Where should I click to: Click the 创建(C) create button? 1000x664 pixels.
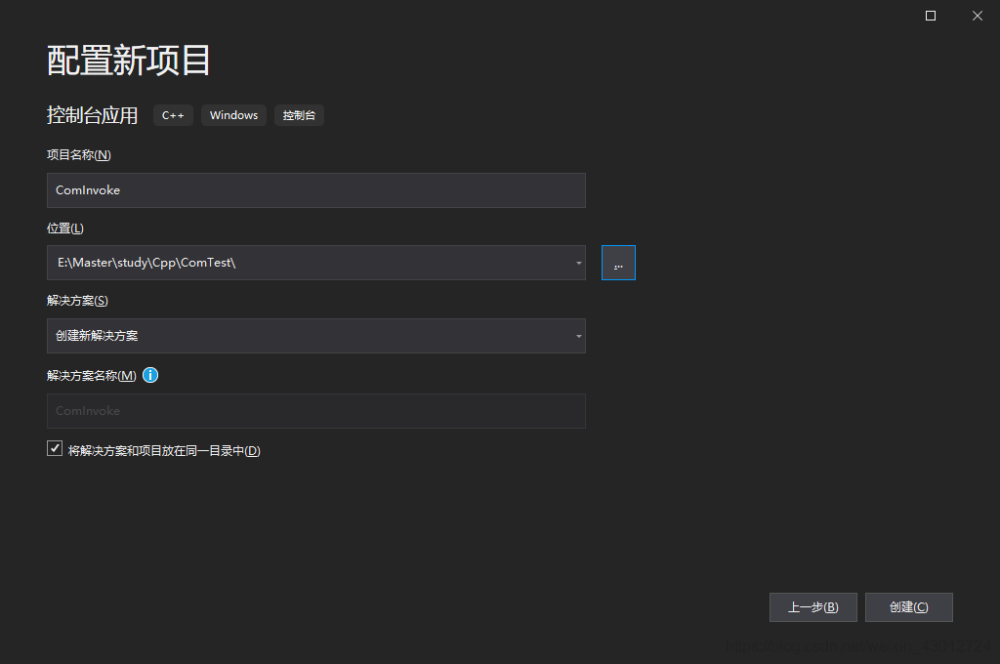(909, 607)
